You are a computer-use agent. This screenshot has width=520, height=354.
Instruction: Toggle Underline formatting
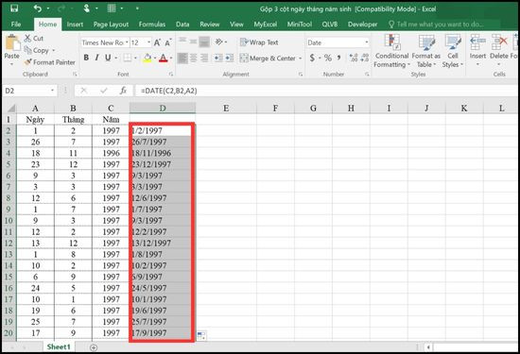(x=108, y=58)
